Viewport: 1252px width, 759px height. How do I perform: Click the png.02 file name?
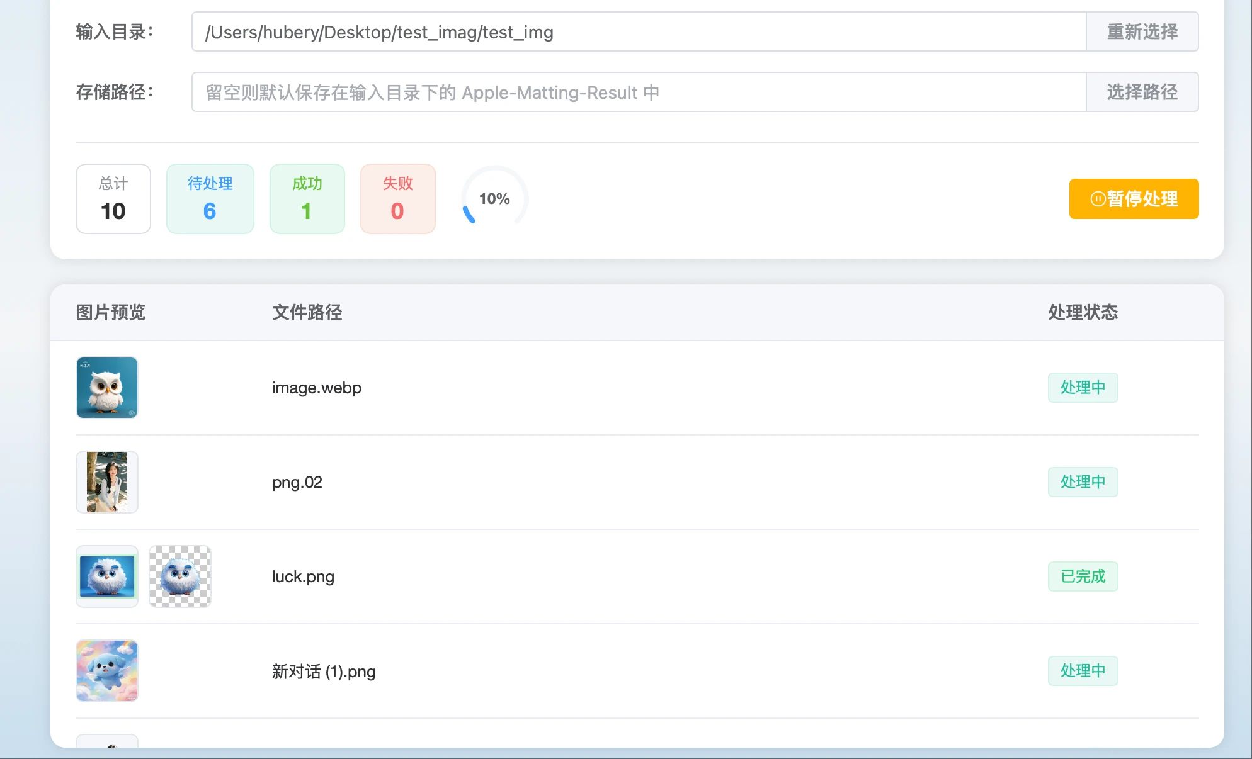pyautogui.click(x=297, y=482)
